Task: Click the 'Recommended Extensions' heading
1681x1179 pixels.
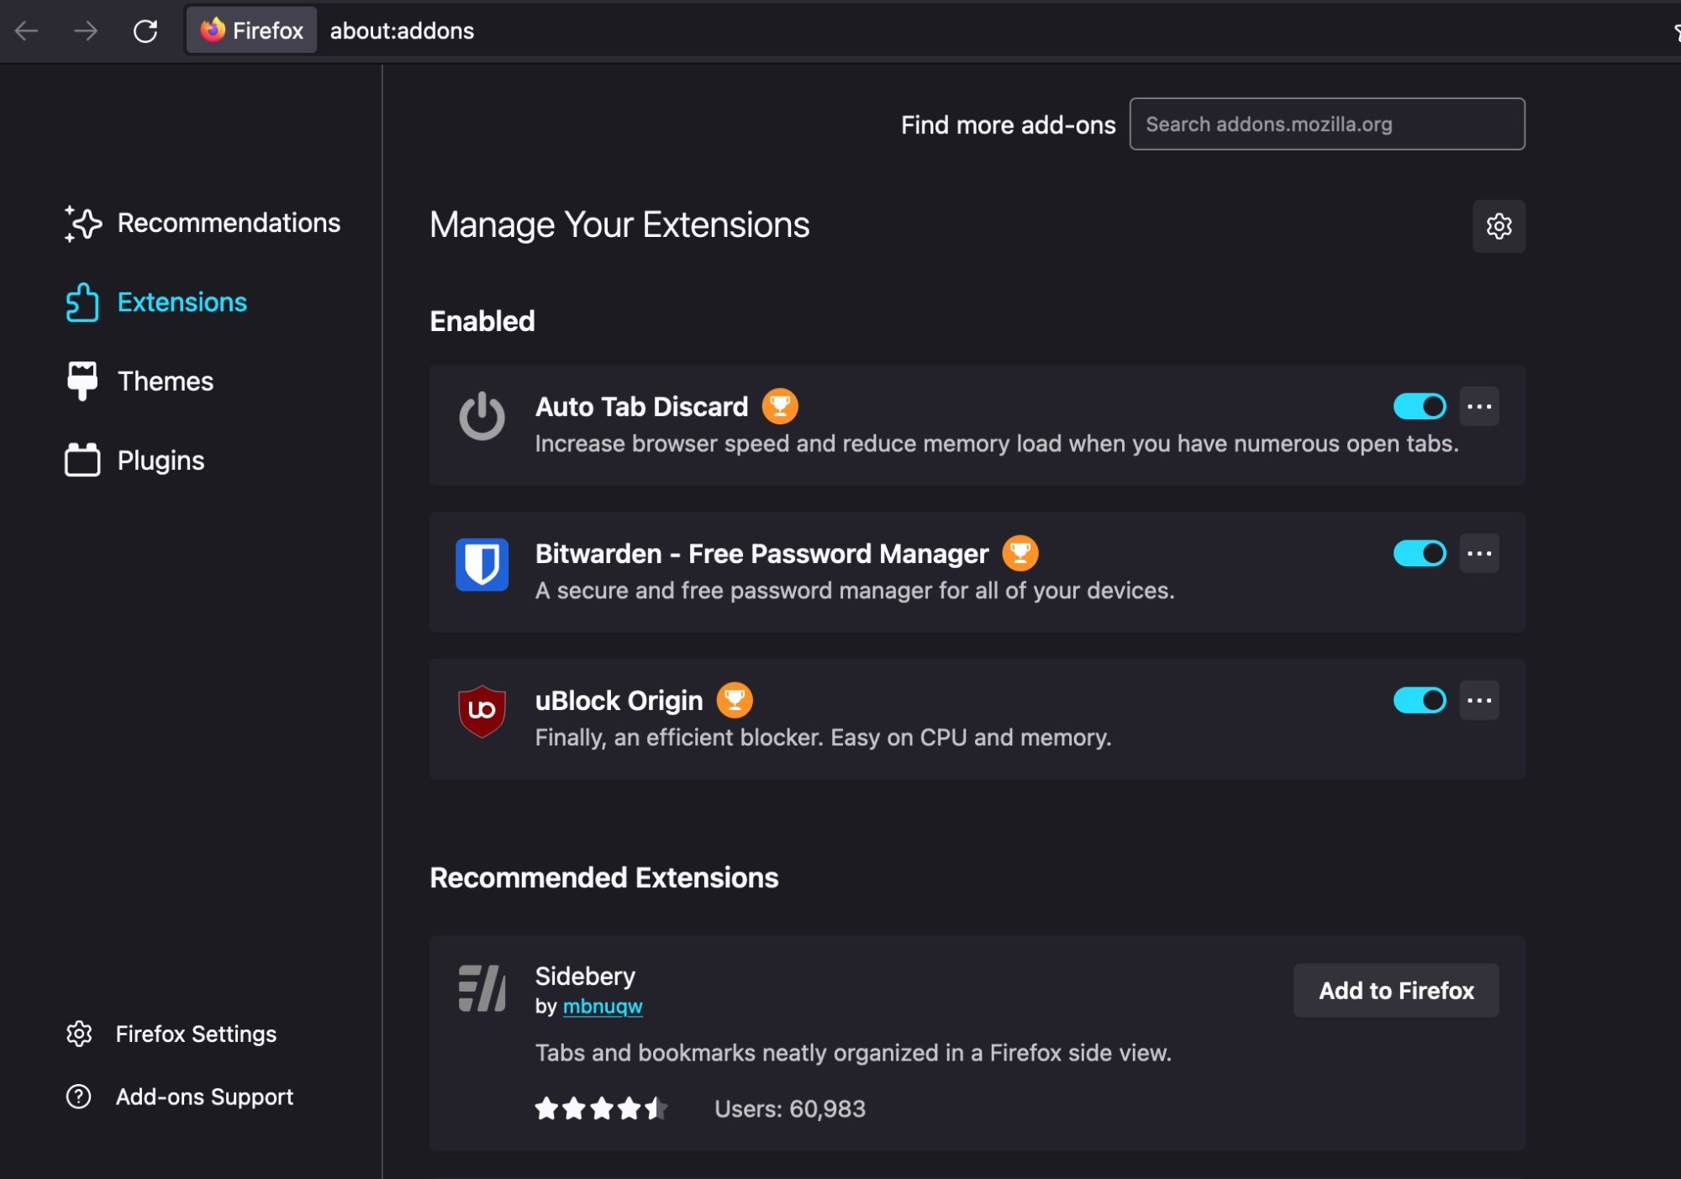Action: pos(604,878)
